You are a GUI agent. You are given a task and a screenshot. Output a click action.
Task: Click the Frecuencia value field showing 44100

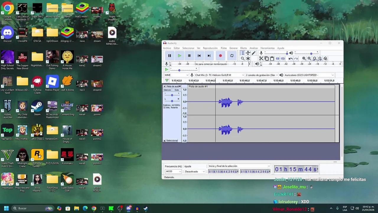[x=173, y=171]
